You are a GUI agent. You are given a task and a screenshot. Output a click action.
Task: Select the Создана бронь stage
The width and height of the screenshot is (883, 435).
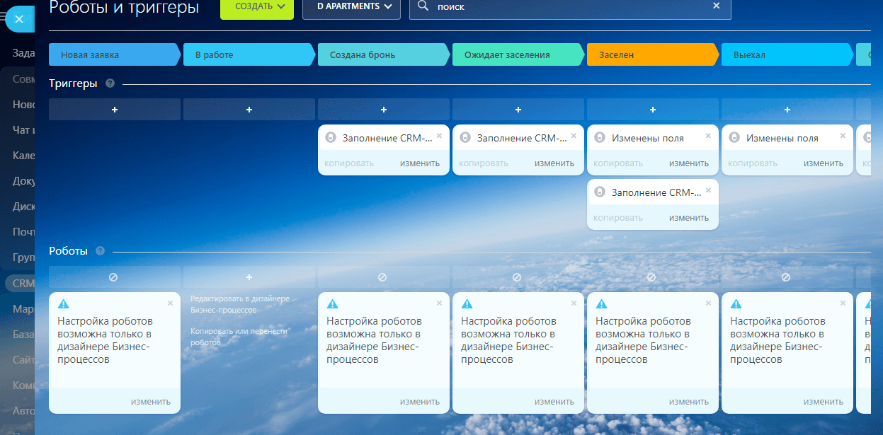tap(382, 54)
